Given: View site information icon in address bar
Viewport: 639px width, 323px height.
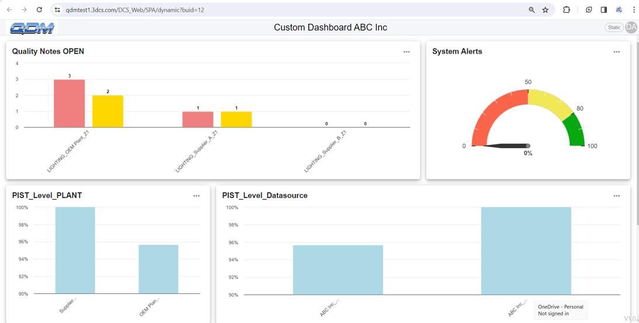Looking at the screenshot, I should click(57, 10).
